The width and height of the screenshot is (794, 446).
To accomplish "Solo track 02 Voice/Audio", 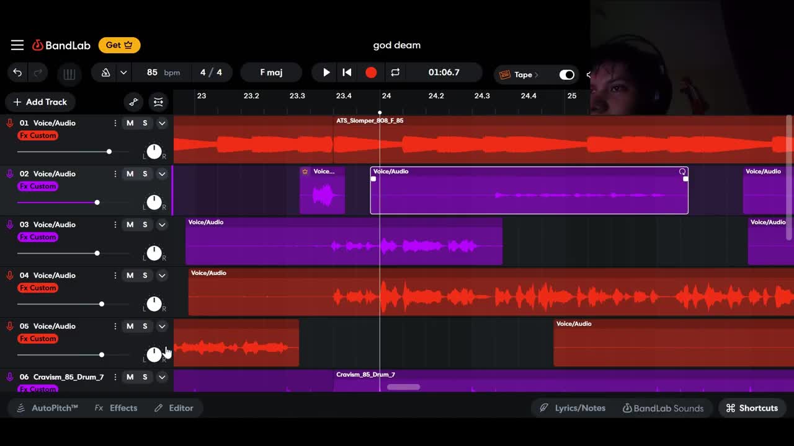I will (145, 174).
